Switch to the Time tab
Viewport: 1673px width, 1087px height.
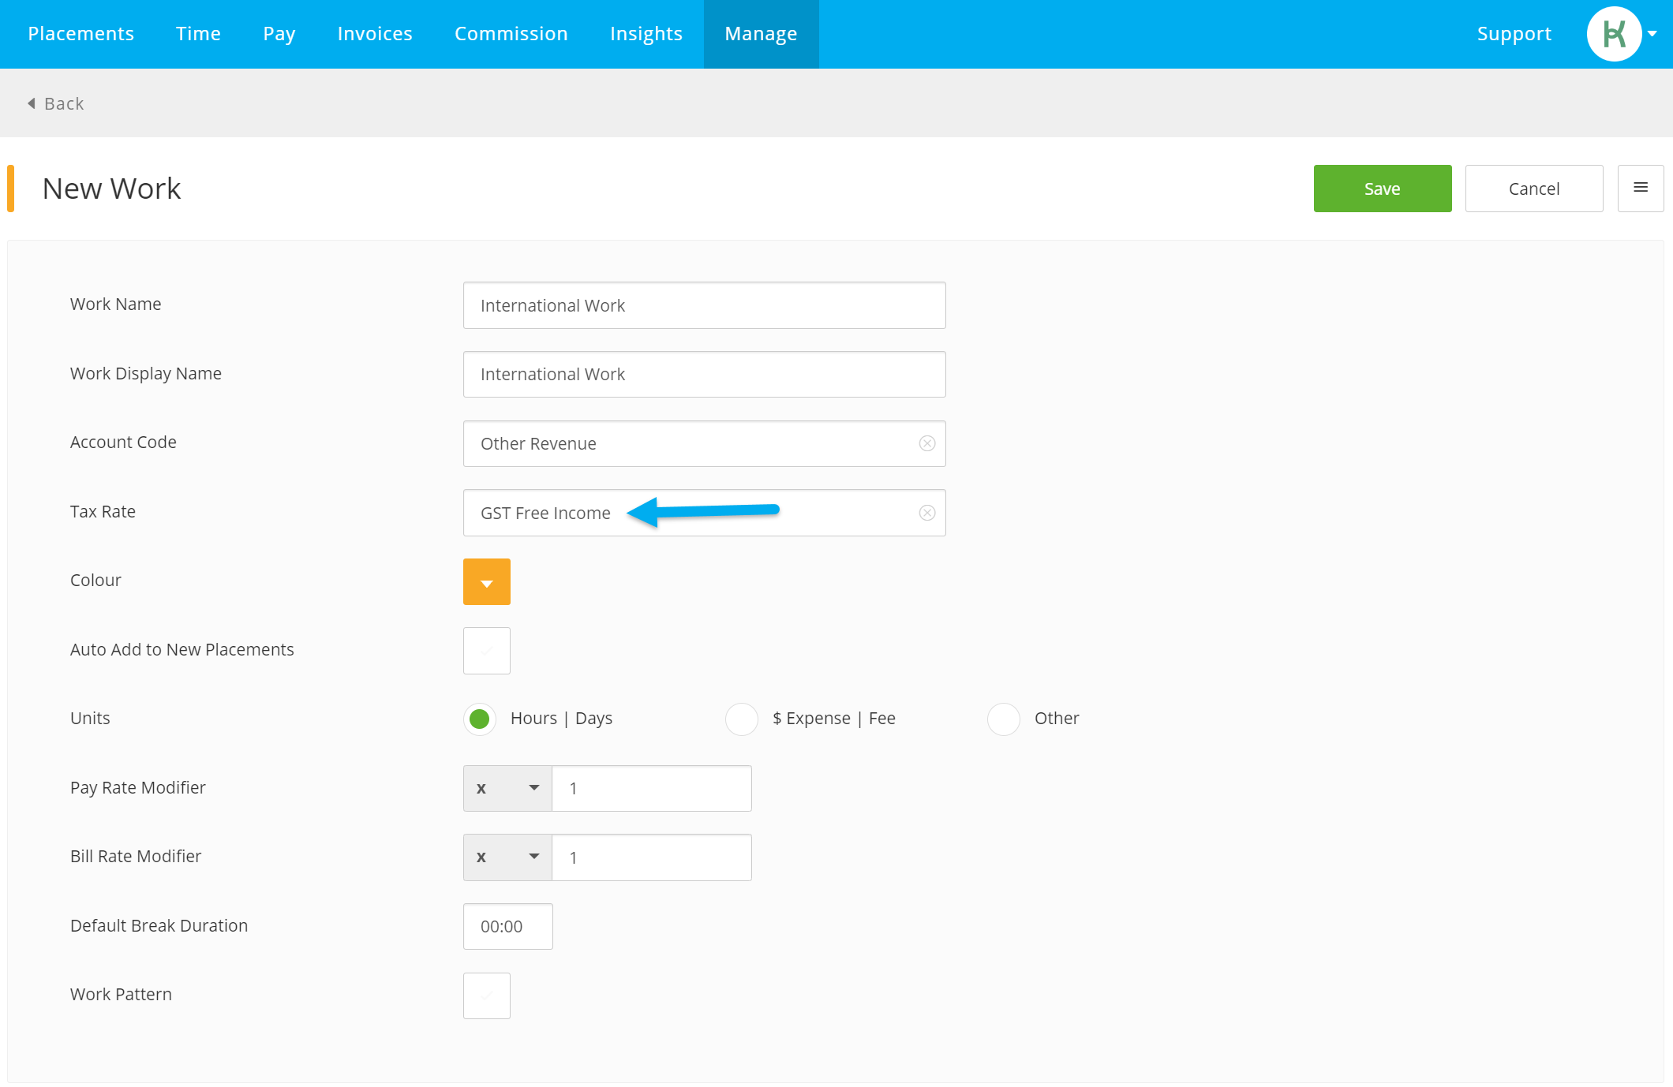(198, 34)
